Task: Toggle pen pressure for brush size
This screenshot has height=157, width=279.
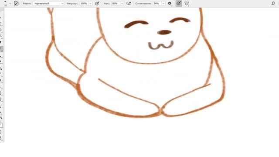Action: 179,3
